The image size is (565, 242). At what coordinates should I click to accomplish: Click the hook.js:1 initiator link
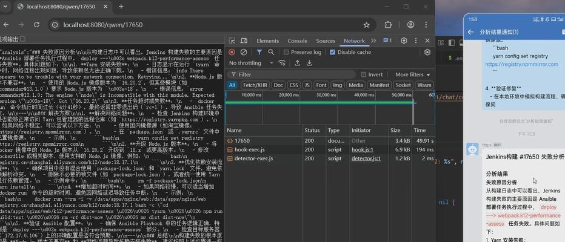[x=363, y=149]
